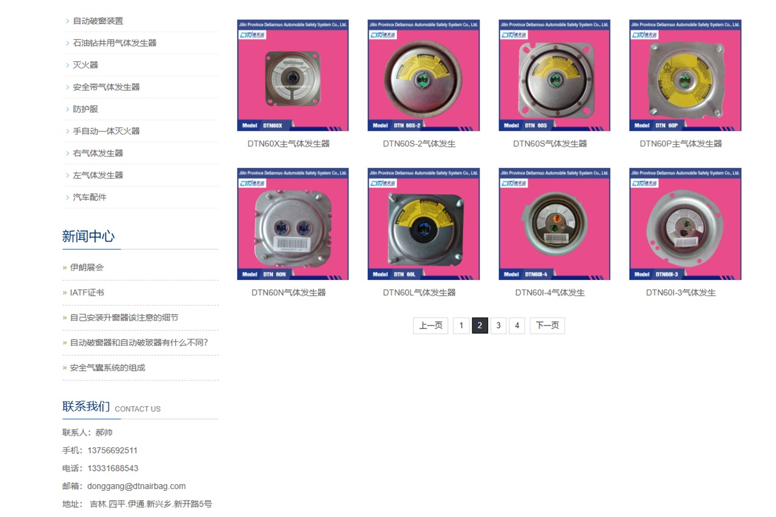Jump to page 3 in pagination

(498, 325)
